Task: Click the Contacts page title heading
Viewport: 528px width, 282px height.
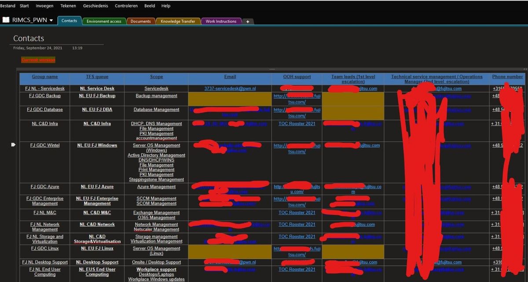Action: tap(28, 38)
